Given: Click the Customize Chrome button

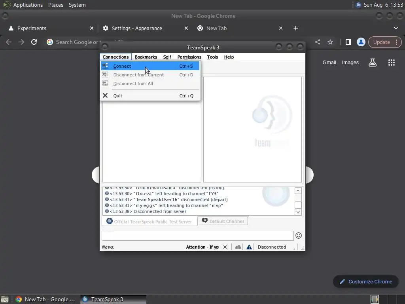Looking at the screenshot, I should click(x=366, y=282).
